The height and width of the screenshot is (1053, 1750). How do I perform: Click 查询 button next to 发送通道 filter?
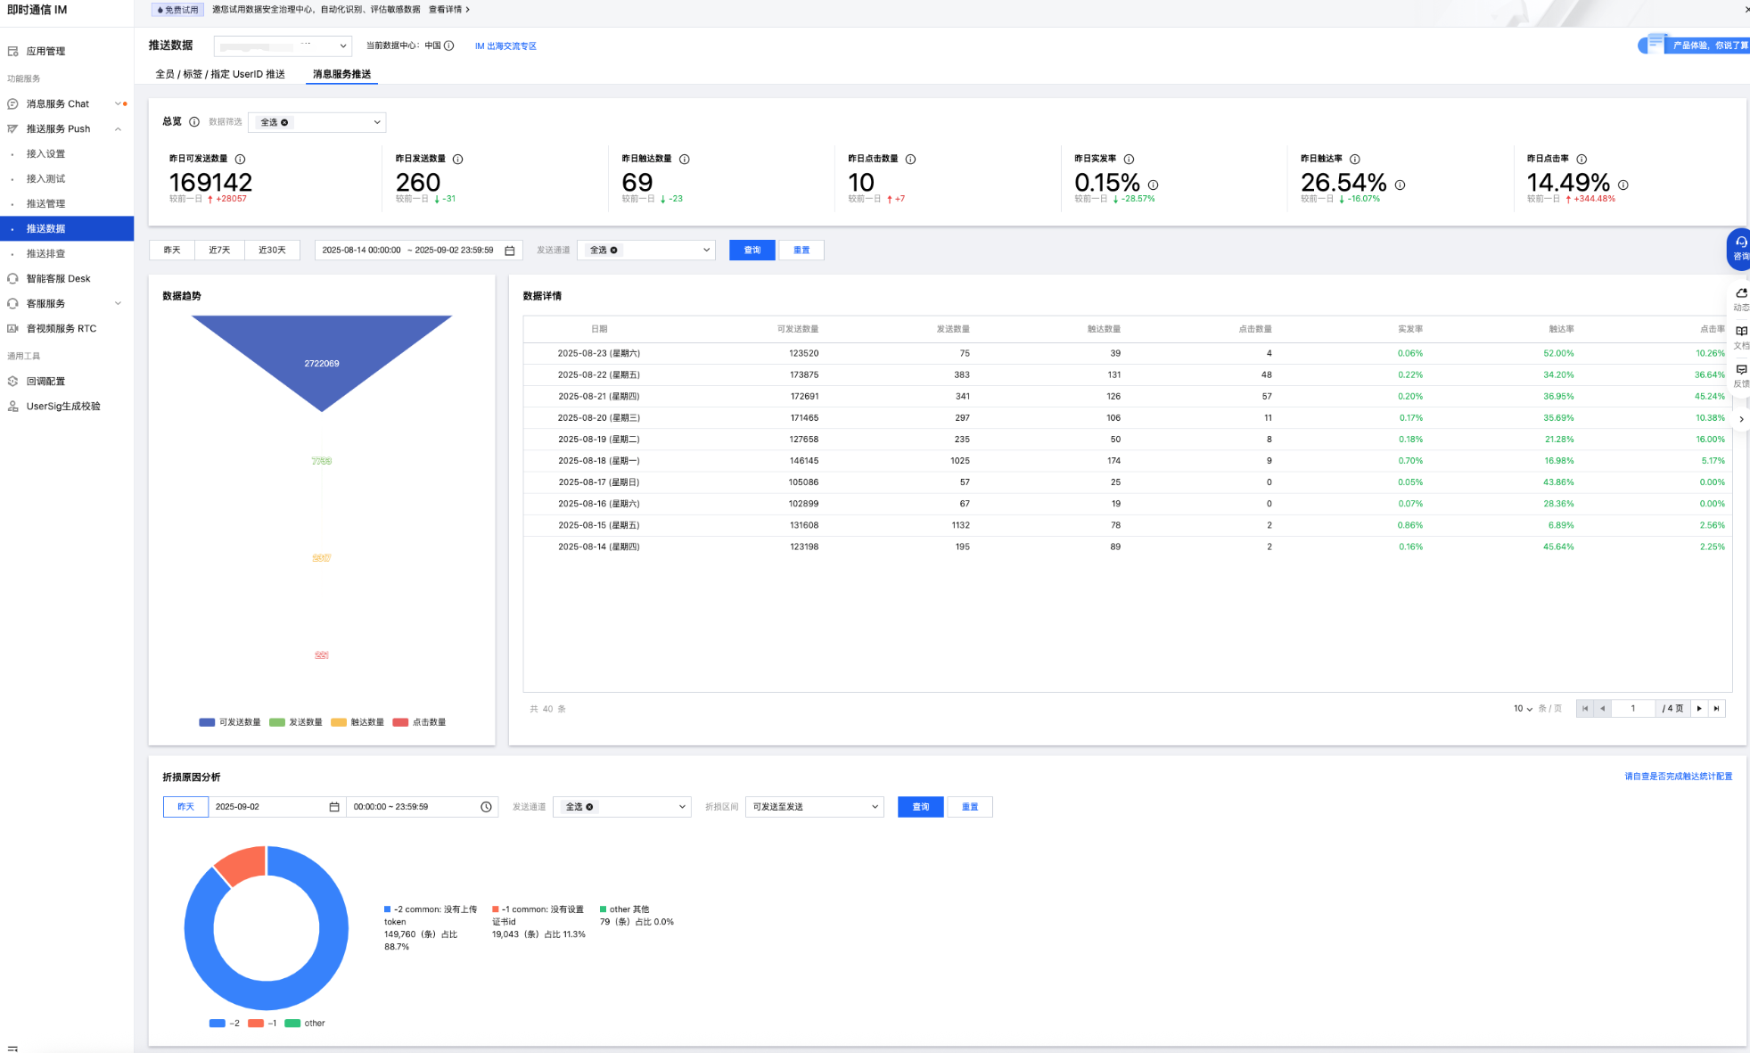752,251
